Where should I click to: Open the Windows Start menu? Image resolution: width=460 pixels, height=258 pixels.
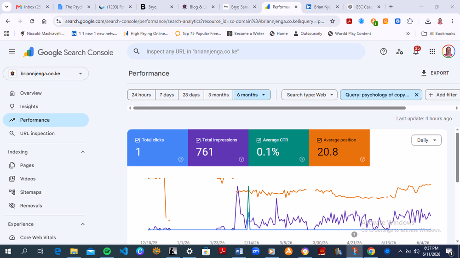point(8,251)
